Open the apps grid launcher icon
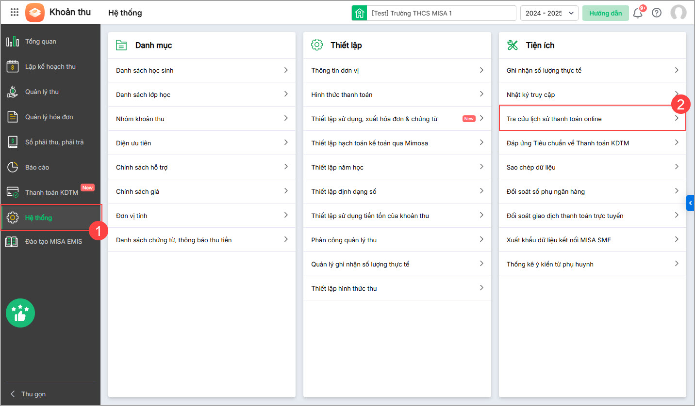 pos(15,13)
